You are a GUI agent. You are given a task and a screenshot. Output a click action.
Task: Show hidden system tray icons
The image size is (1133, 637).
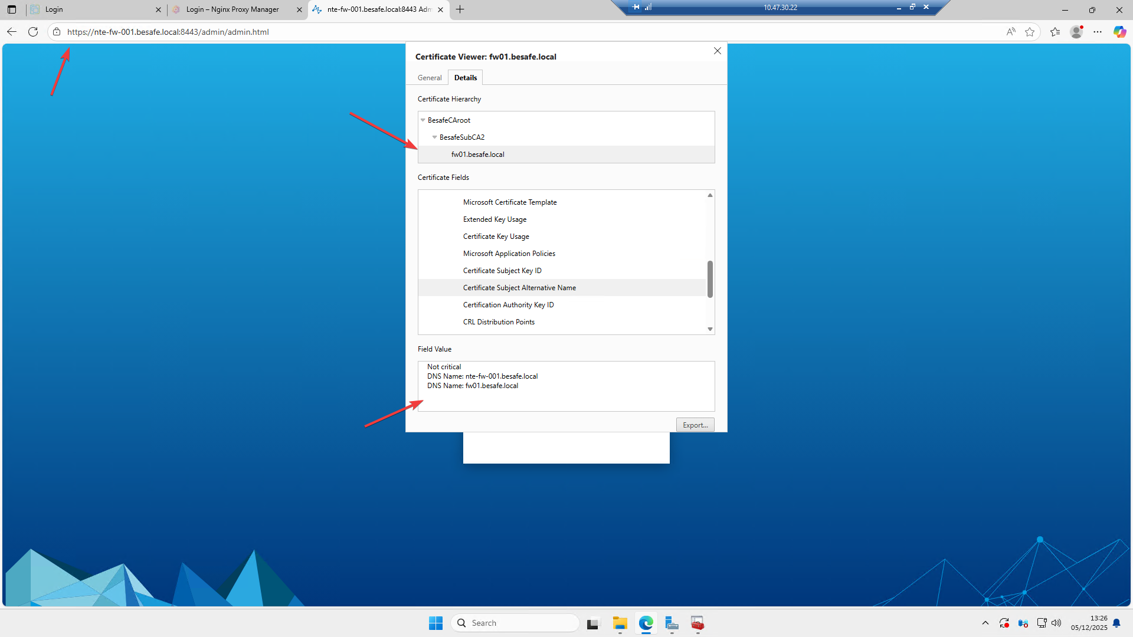[985, 623]
